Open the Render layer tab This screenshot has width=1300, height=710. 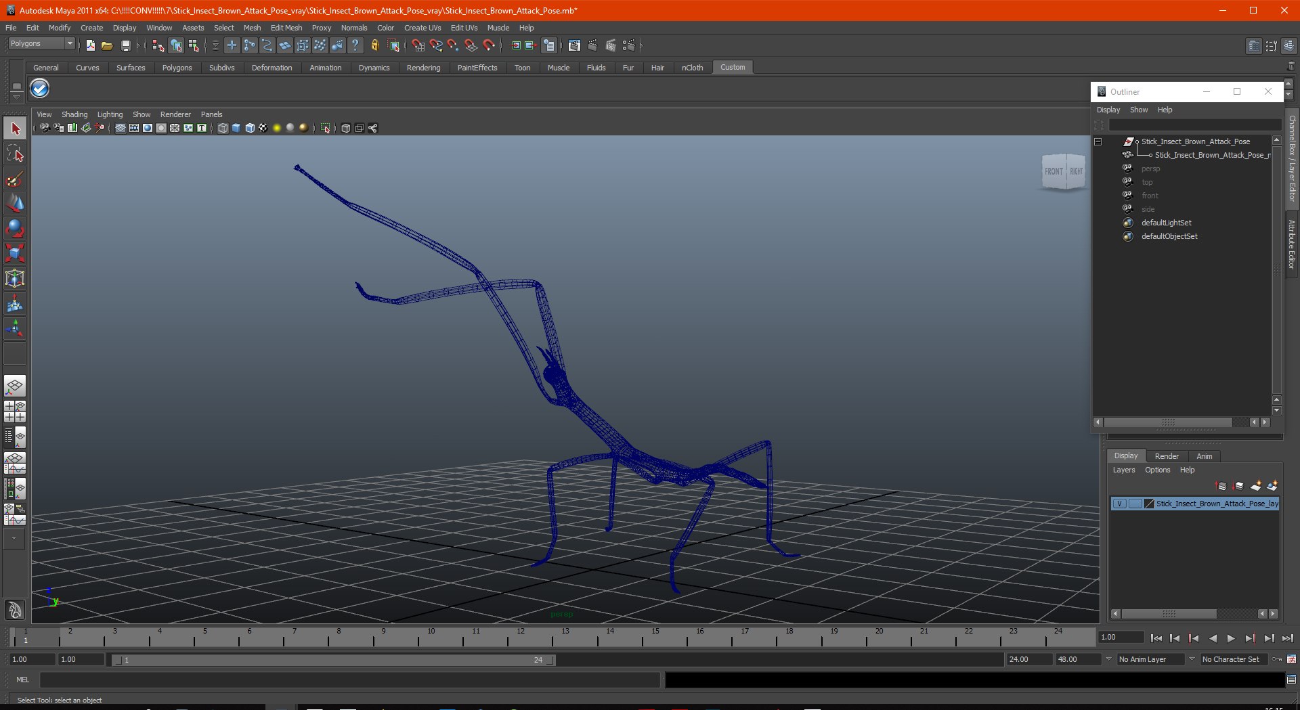[1167, 456]
